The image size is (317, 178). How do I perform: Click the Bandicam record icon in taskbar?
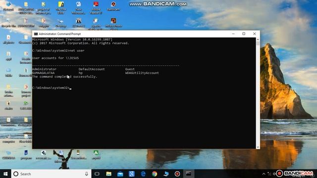(x=177, y=174)
